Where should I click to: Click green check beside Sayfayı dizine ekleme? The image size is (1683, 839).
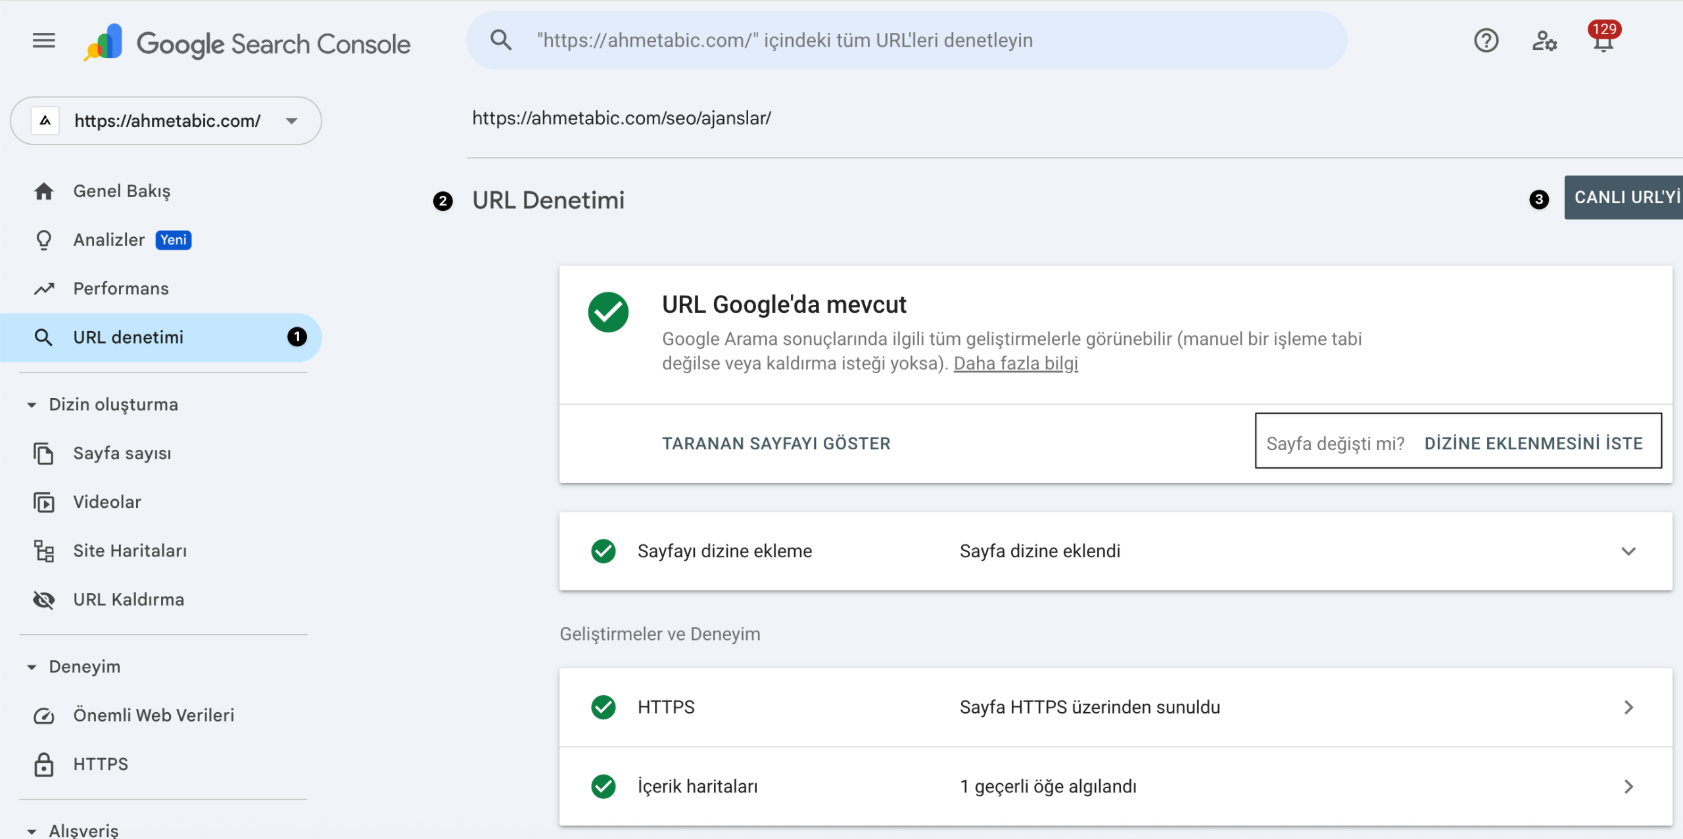[x=603, y=551]
